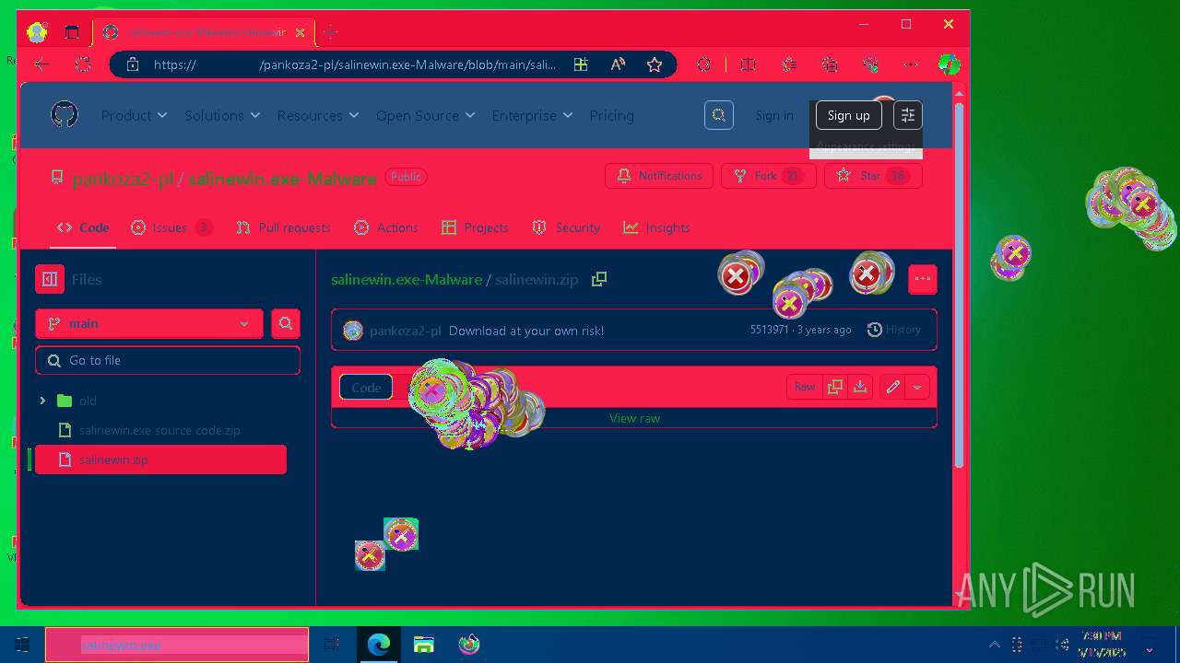Open Windows Start button

click(x=22, y=645)
